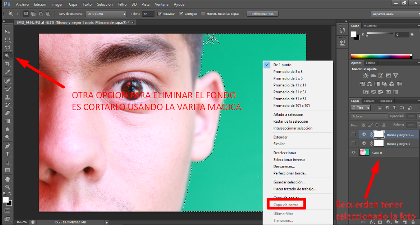
Task: Select the Pen tool
Action: tap(7, 146)
